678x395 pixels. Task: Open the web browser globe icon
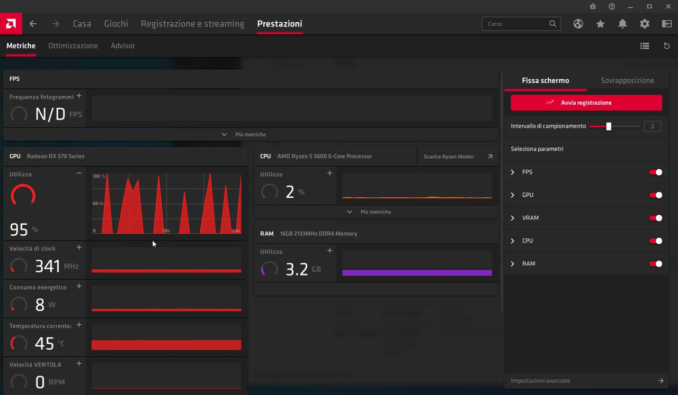point(578,24)
